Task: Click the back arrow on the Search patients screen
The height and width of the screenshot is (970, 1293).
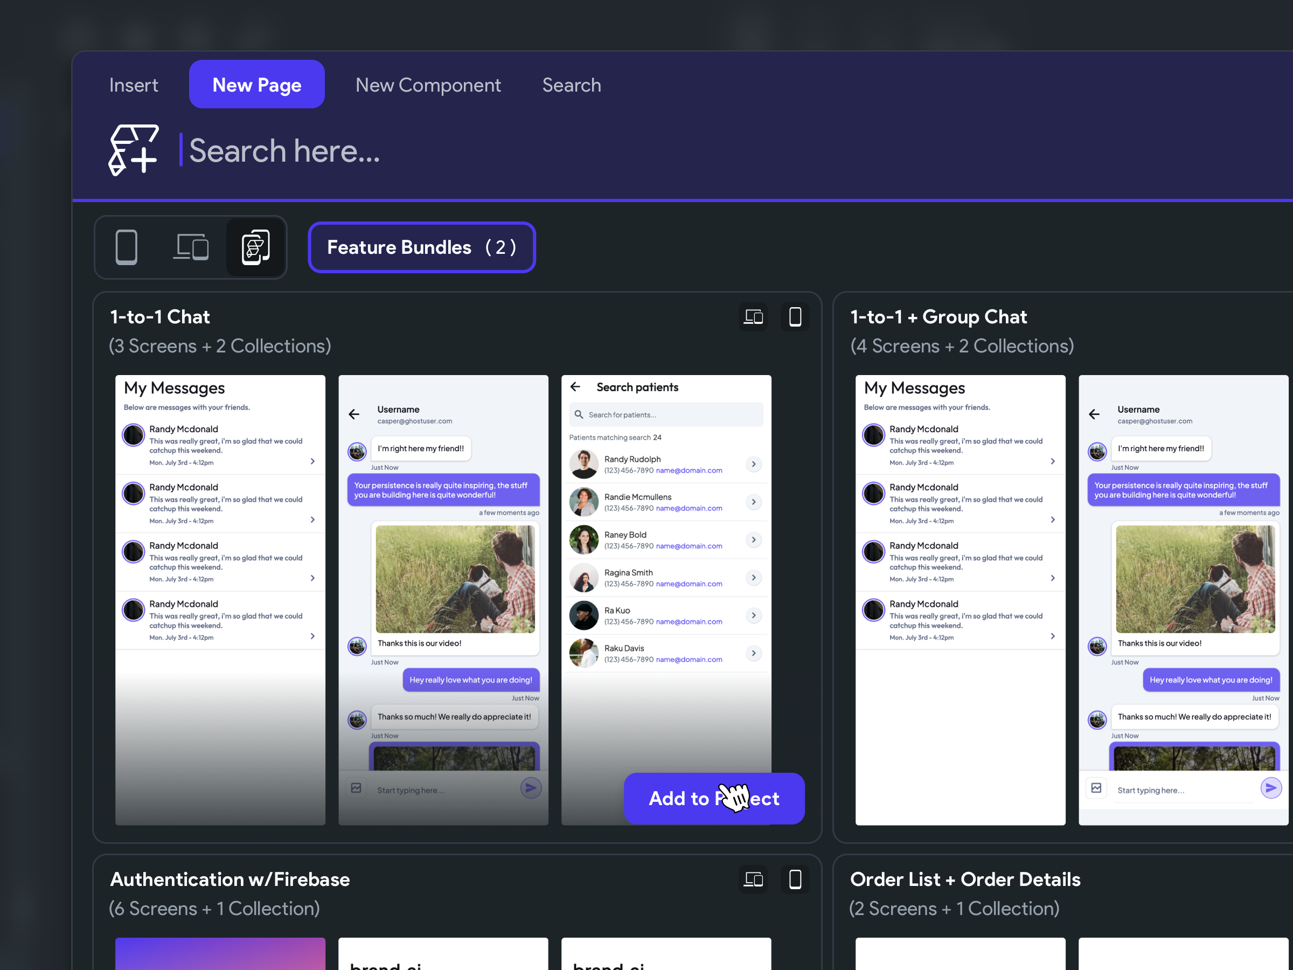Action: 575,386
